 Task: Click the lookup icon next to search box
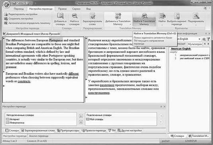[x=204, y=39]
